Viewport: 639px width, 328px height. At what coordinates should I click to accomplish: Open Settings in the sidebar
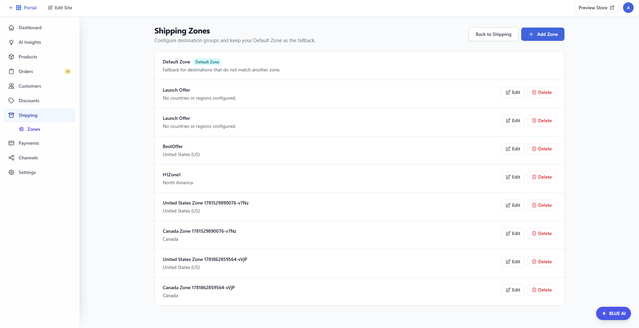pos(40,172)
